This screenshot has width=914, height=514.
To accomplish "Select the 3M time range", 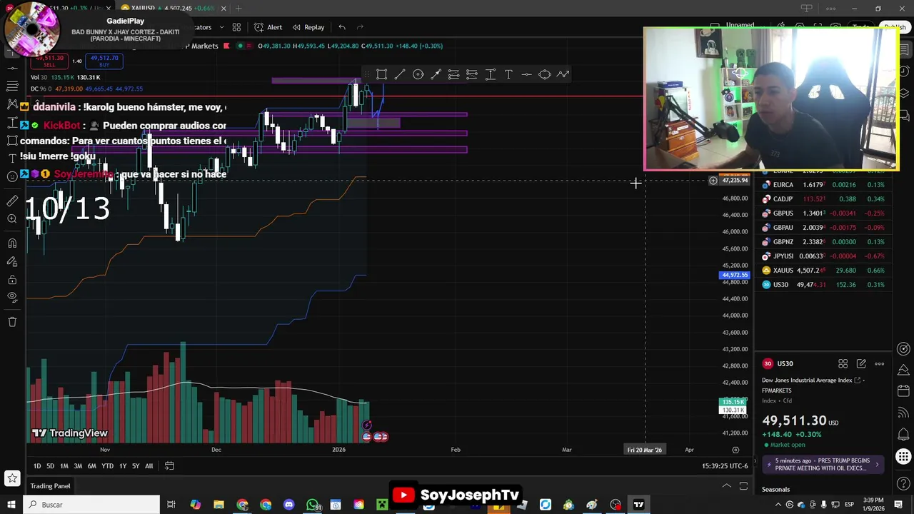I will coord(78,466).
